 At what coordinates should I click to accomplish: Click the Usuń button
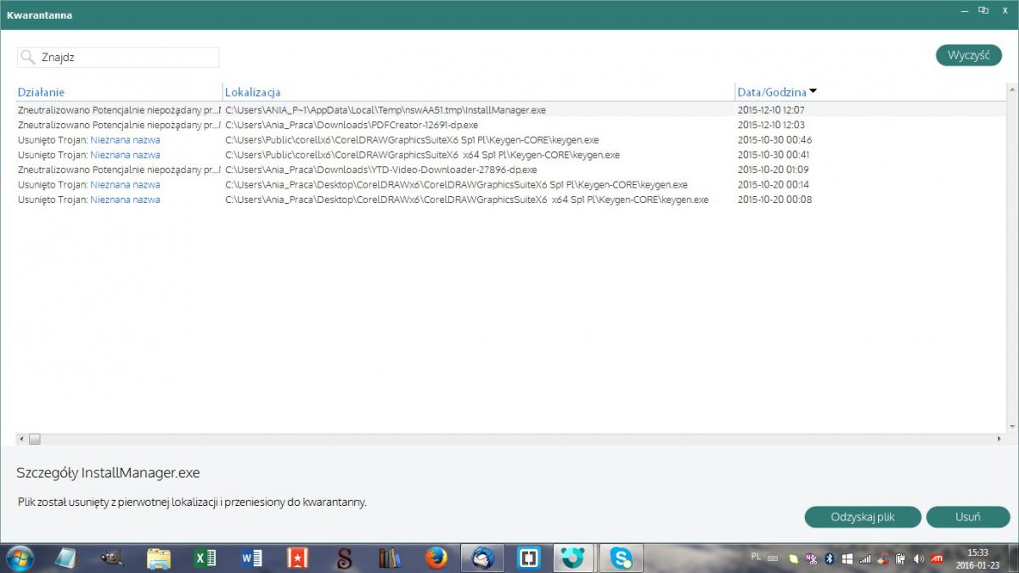pyautogui.click(x=968, y=517)
